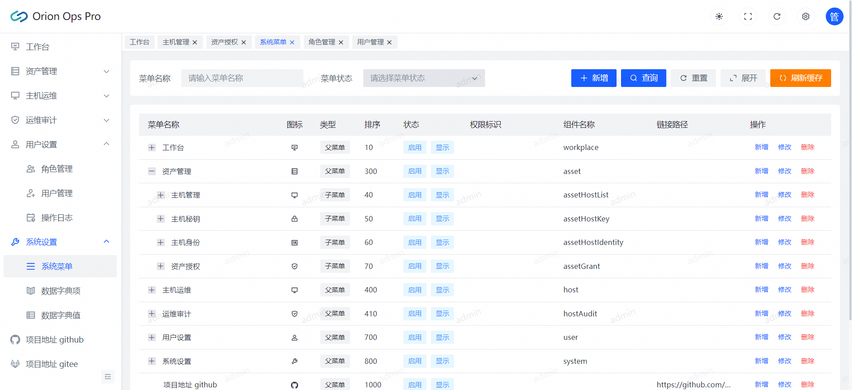This screenshot has width=852, height=390.
Task: Toggle the light/dark theme sun icon
Action: coord(719,16)
